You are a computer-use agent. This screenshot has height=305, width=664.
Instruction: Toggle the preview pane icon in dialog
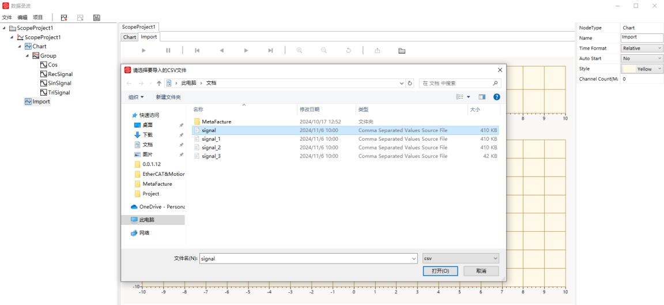pyautogui.click(x=482, y=97)
